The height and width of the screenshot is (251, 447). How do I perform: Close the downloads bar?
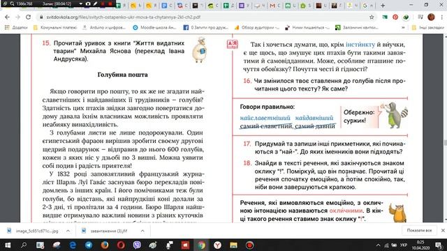(443, 231)
